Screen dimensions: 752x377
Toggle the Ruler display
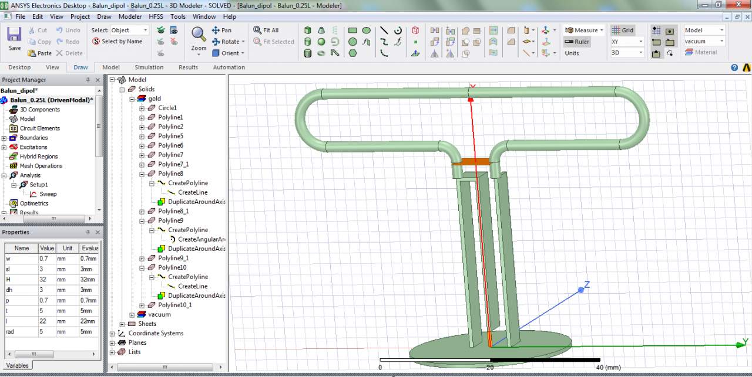[577, 42]
